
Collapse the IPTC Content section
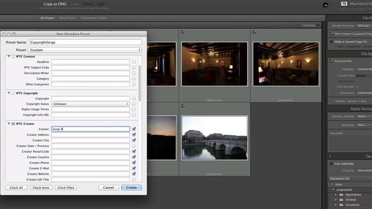tap(9, 56)
